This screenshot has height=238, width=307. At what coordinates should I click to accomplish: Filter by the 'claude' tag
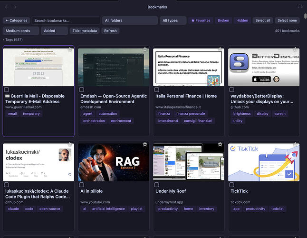pos(13,209)
